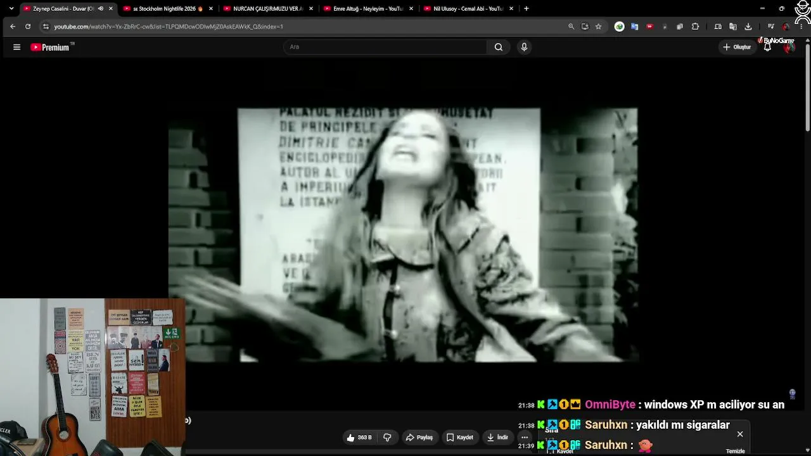Open the Extensions puzzle-piece menu
The width and height of the screenshot is (811, 456).
695,27
